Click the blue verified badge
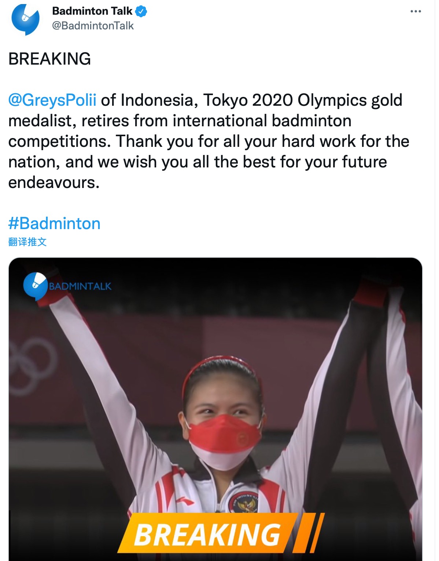 tap(141, 11)
